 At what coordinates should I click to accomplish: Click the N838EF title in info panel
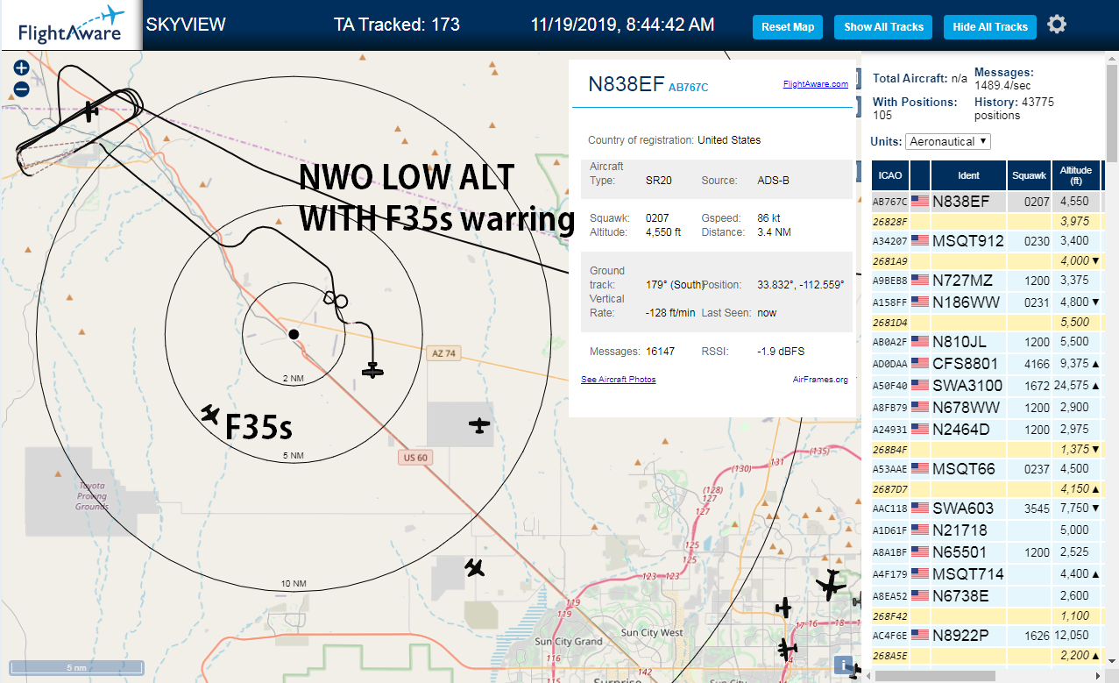(626, 84)
